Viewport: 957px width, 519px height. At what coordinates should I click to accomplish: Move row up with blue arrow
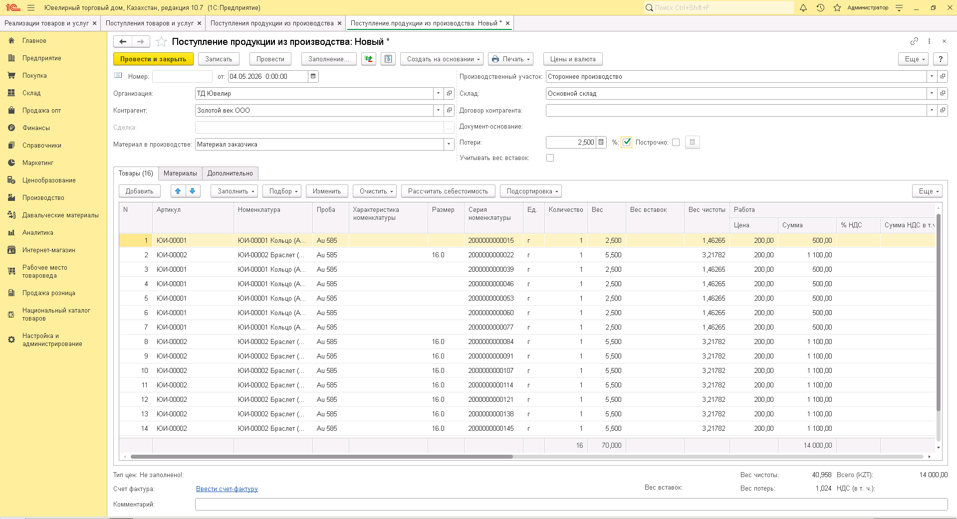click(x=178, y=191)
